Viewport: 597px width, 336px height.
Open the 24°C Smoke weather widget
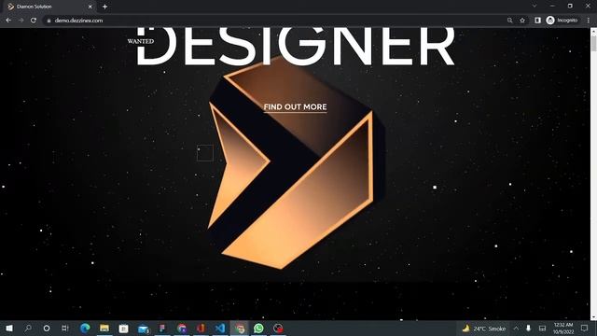point(484,329)
